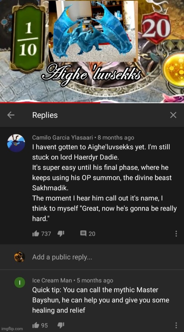Like Ice Cream Man's reply
184x332 pixels.
pyautogui.click(x=35, y=325)
